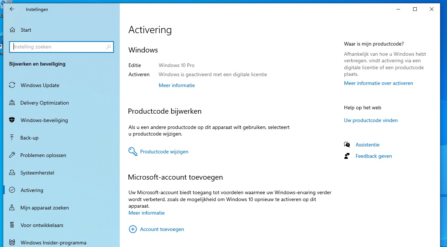Go back with the arrow icon
Viewport: 447px width, 247px height.
[12, 9]
